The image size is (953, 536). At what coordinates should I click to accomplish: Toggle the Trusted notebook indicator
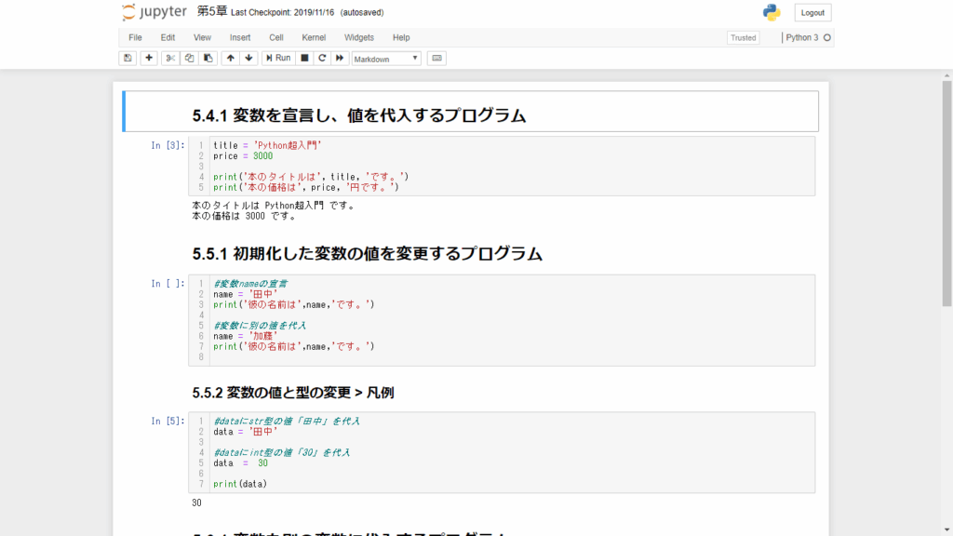pos(744,38)
